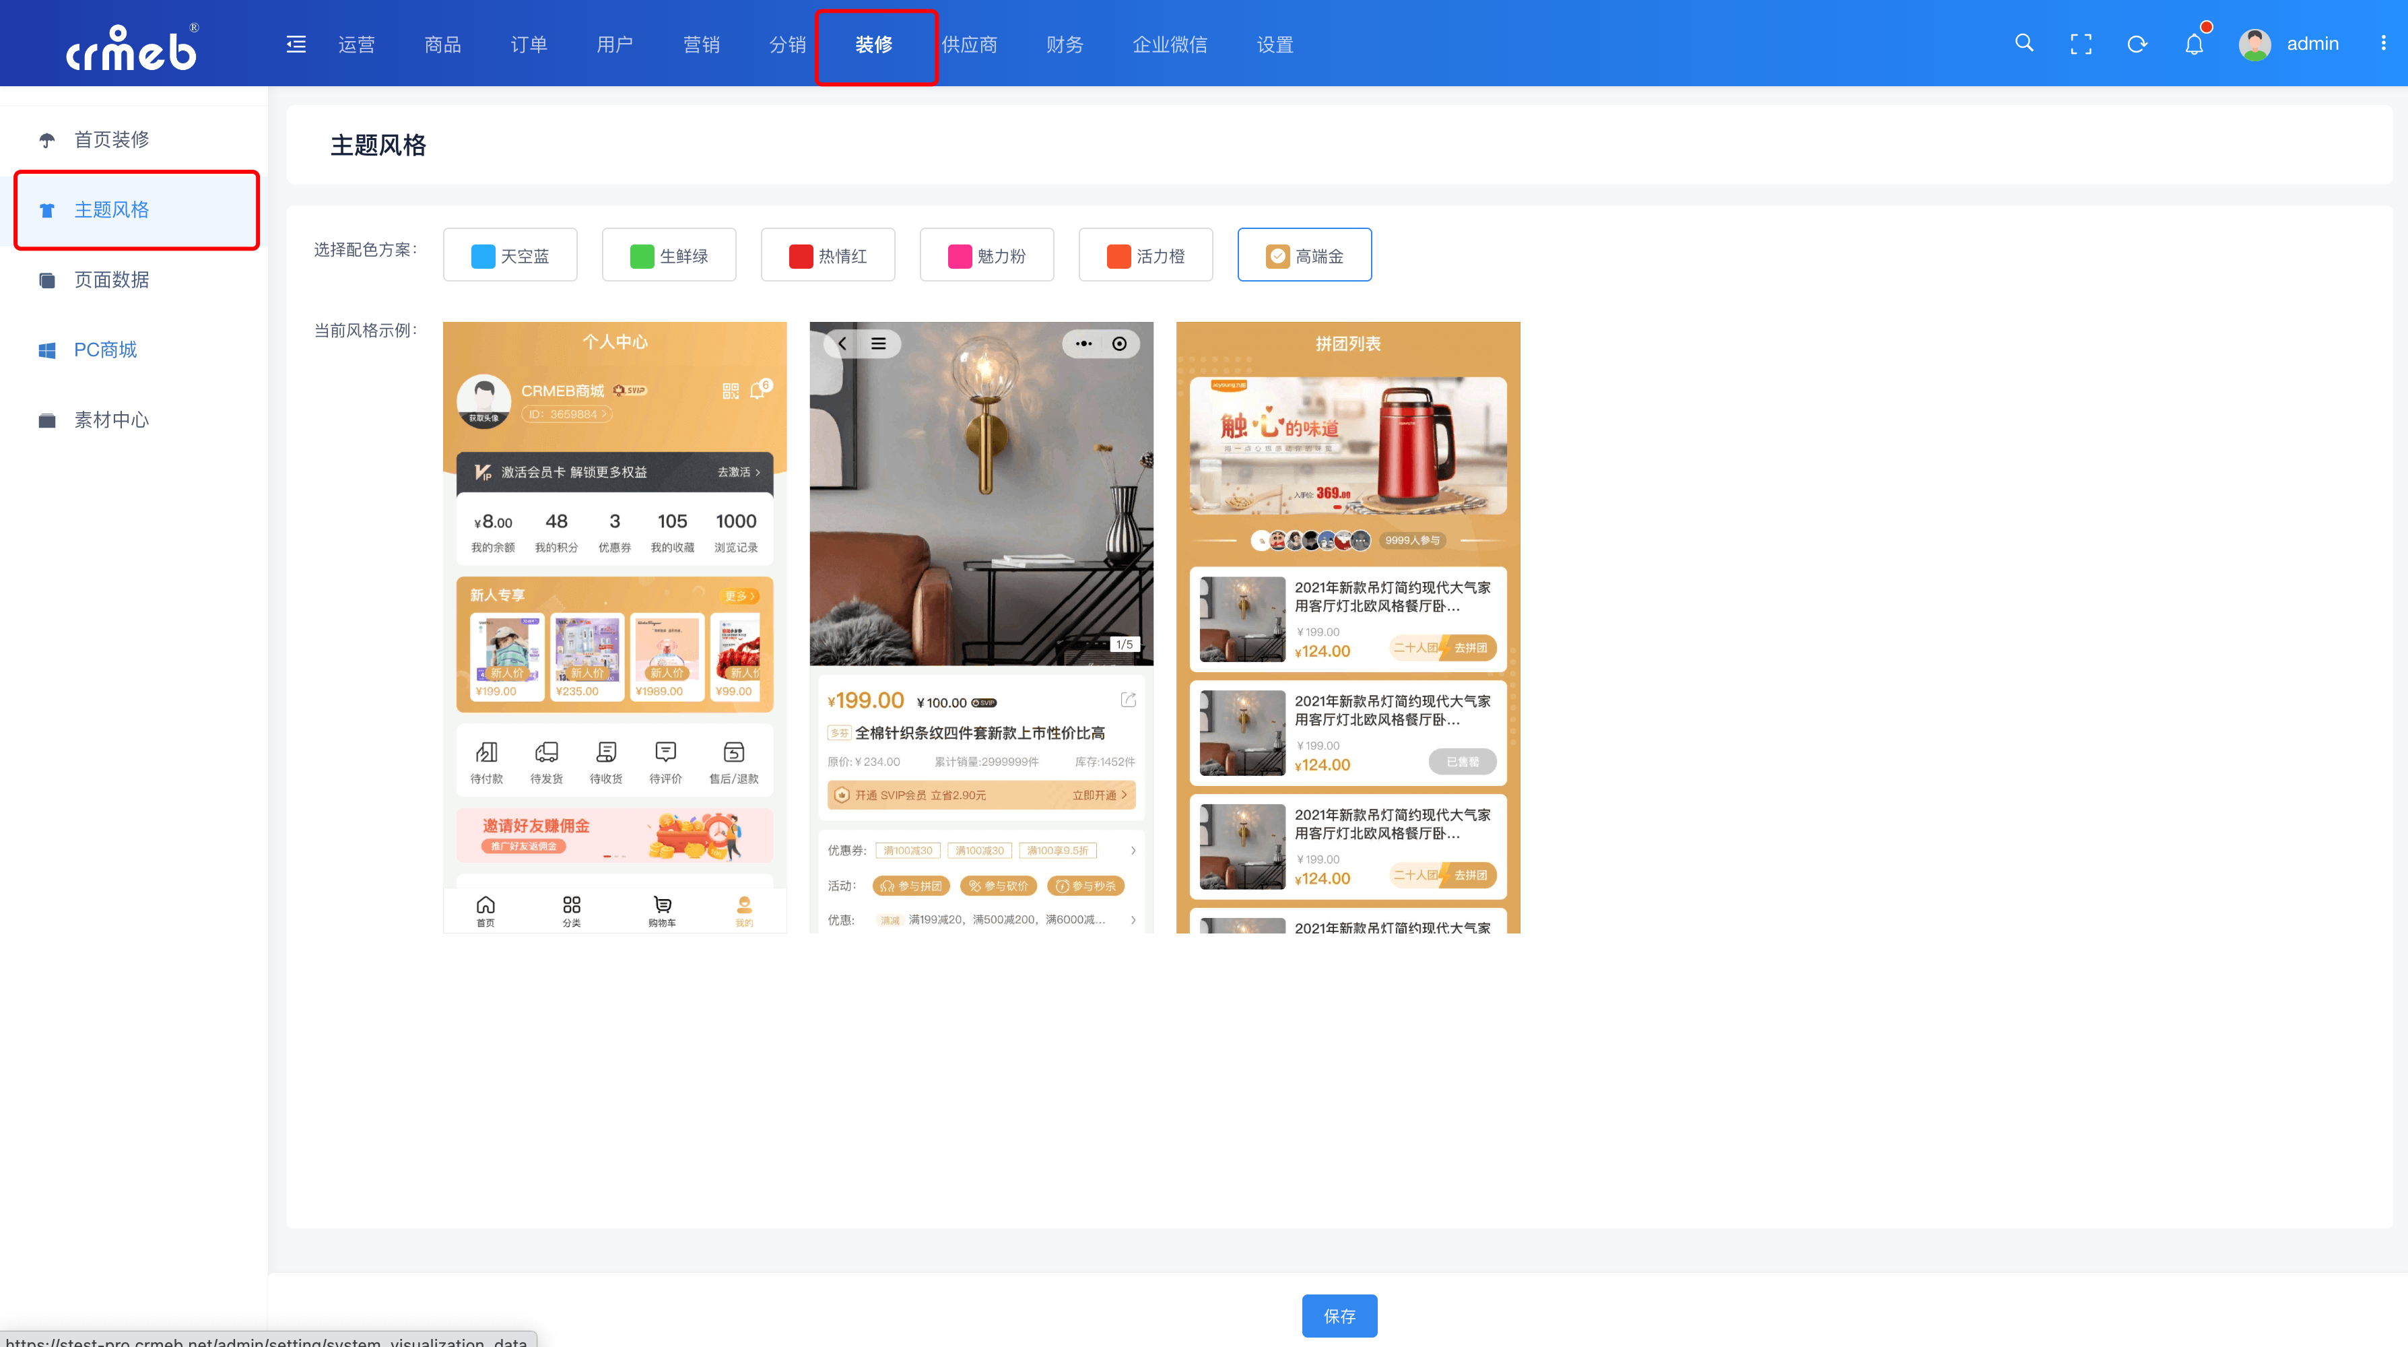Image resolution: width=2408 pixels, height=1347 pixels.
Task: Click the 保存 button
Action: point(1339,1315)
